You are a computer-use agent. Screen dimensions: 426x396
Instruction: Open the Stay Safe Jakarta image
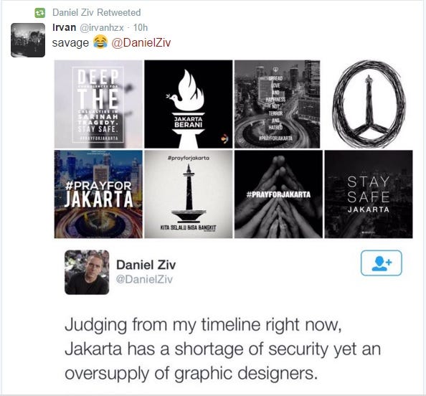coord(369,194)
